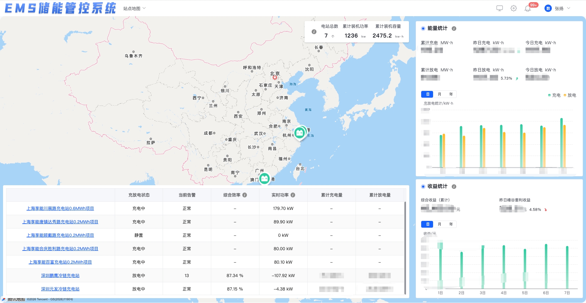Click green up trend arrow beside 5.73%
The width and height of the screenshot is (586, 303).
(517, 78)
